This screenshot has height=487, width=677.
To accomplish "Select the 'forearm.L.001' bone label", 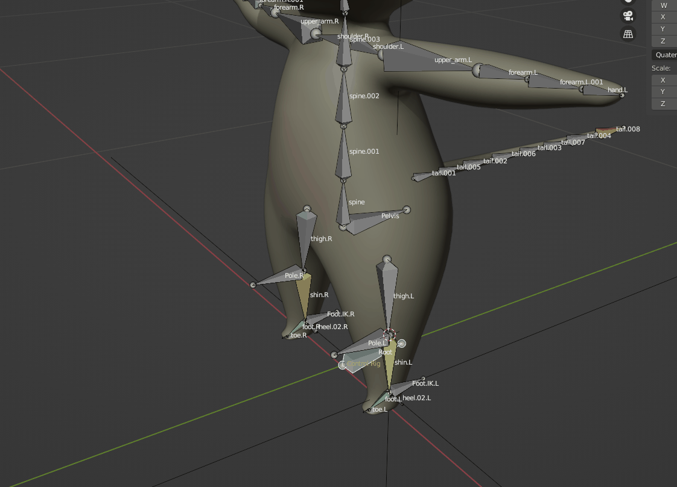I will pos(581,82).
